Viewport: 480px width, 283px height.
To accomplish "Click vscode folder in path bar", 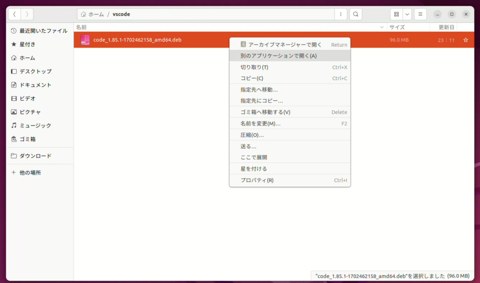I will (x=121, y=14).
